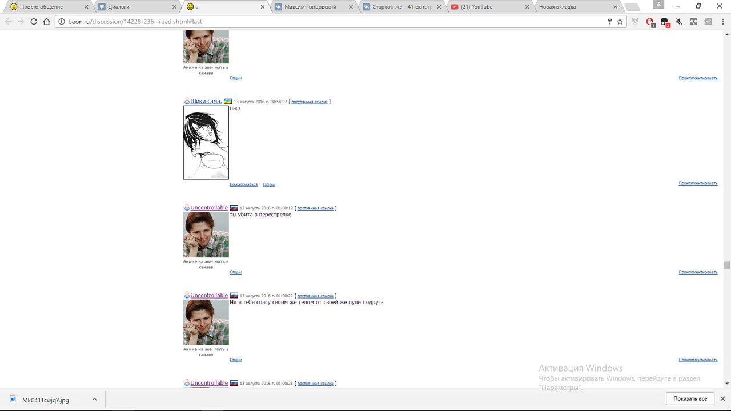731x411 pixels.
Task: Open Опции link under the паф post
Action: (x=269, y=184)
